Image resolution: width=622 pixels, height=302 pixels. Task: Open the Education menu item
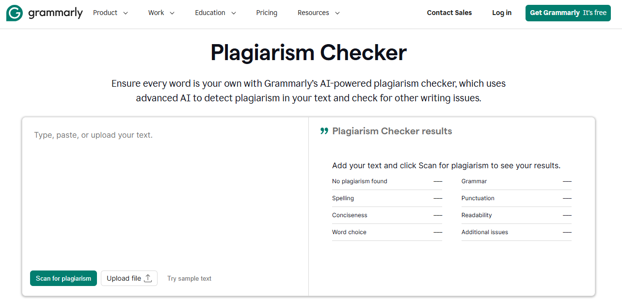pos(210,13)
